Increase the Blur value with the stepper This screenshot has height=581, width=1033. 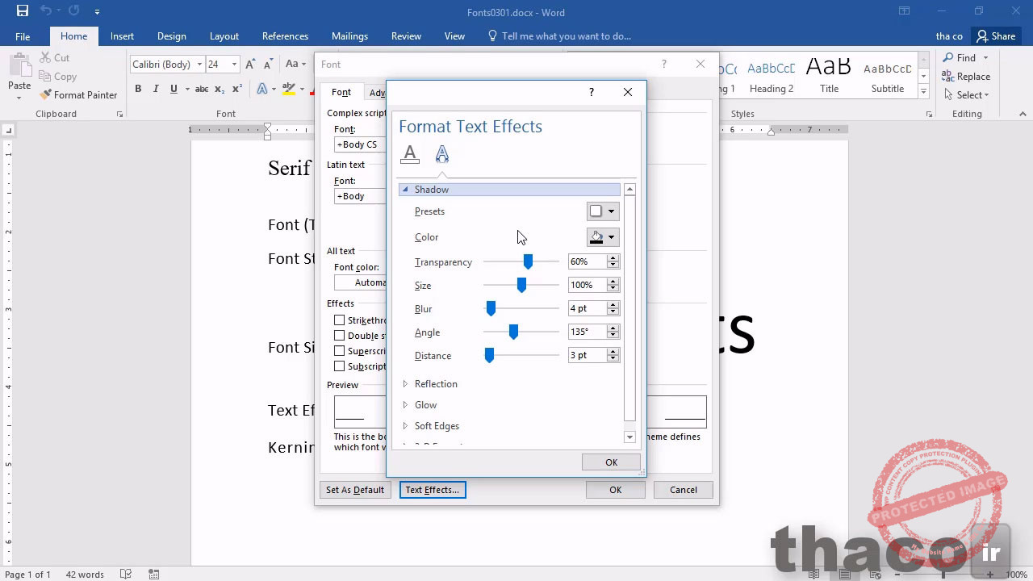pyautogui.click(x=613, y=304)
